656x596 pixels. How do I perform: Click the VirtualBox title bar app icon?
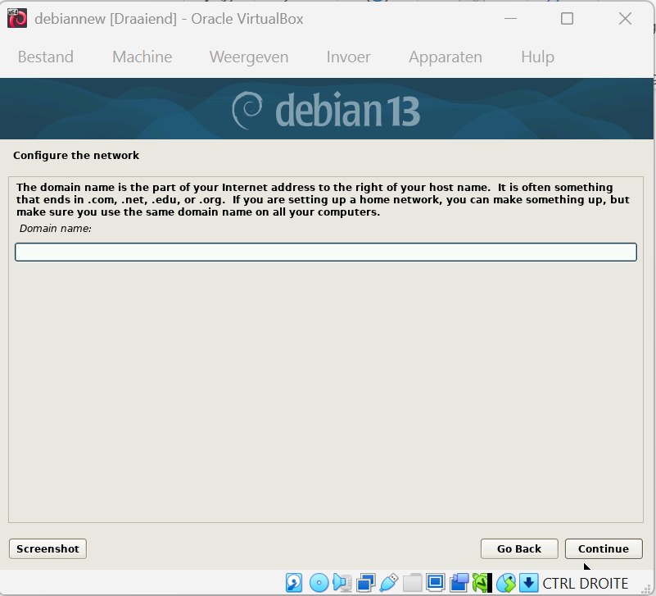click(x=17, y=18)
